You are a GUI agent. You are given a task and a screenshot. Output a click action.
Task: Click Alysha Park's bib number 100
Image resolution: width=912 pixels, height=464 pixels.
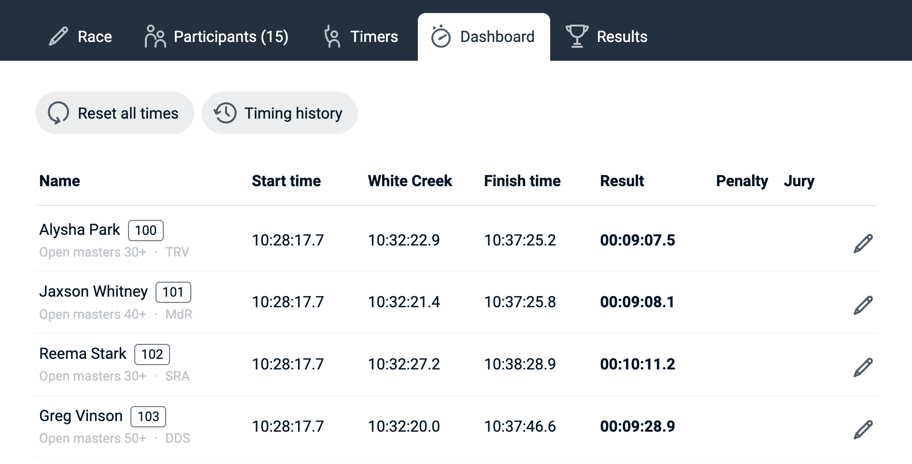[145, 231]
